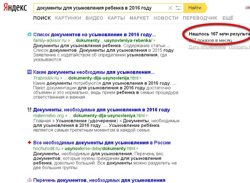This screenshot has height=183, width=250.
Task: Click the materinstvo.org result favicon
Action: tap(29, 109)
